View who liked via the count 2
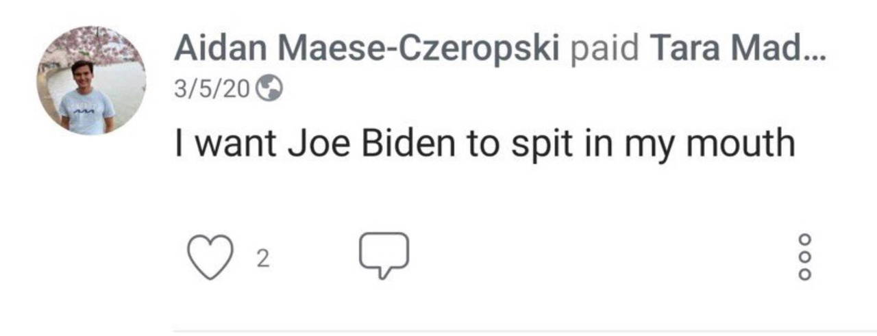877x336 pixels. pos(262,259)
